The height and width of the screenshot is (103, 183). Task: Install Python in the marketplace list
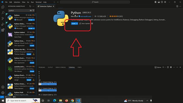coord(30,20)
